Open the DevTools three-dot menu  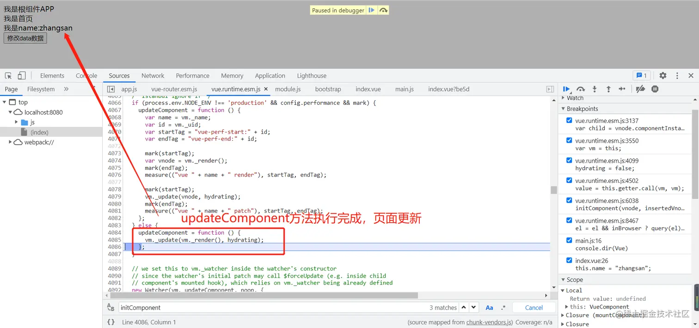click(x=677, y=76)
